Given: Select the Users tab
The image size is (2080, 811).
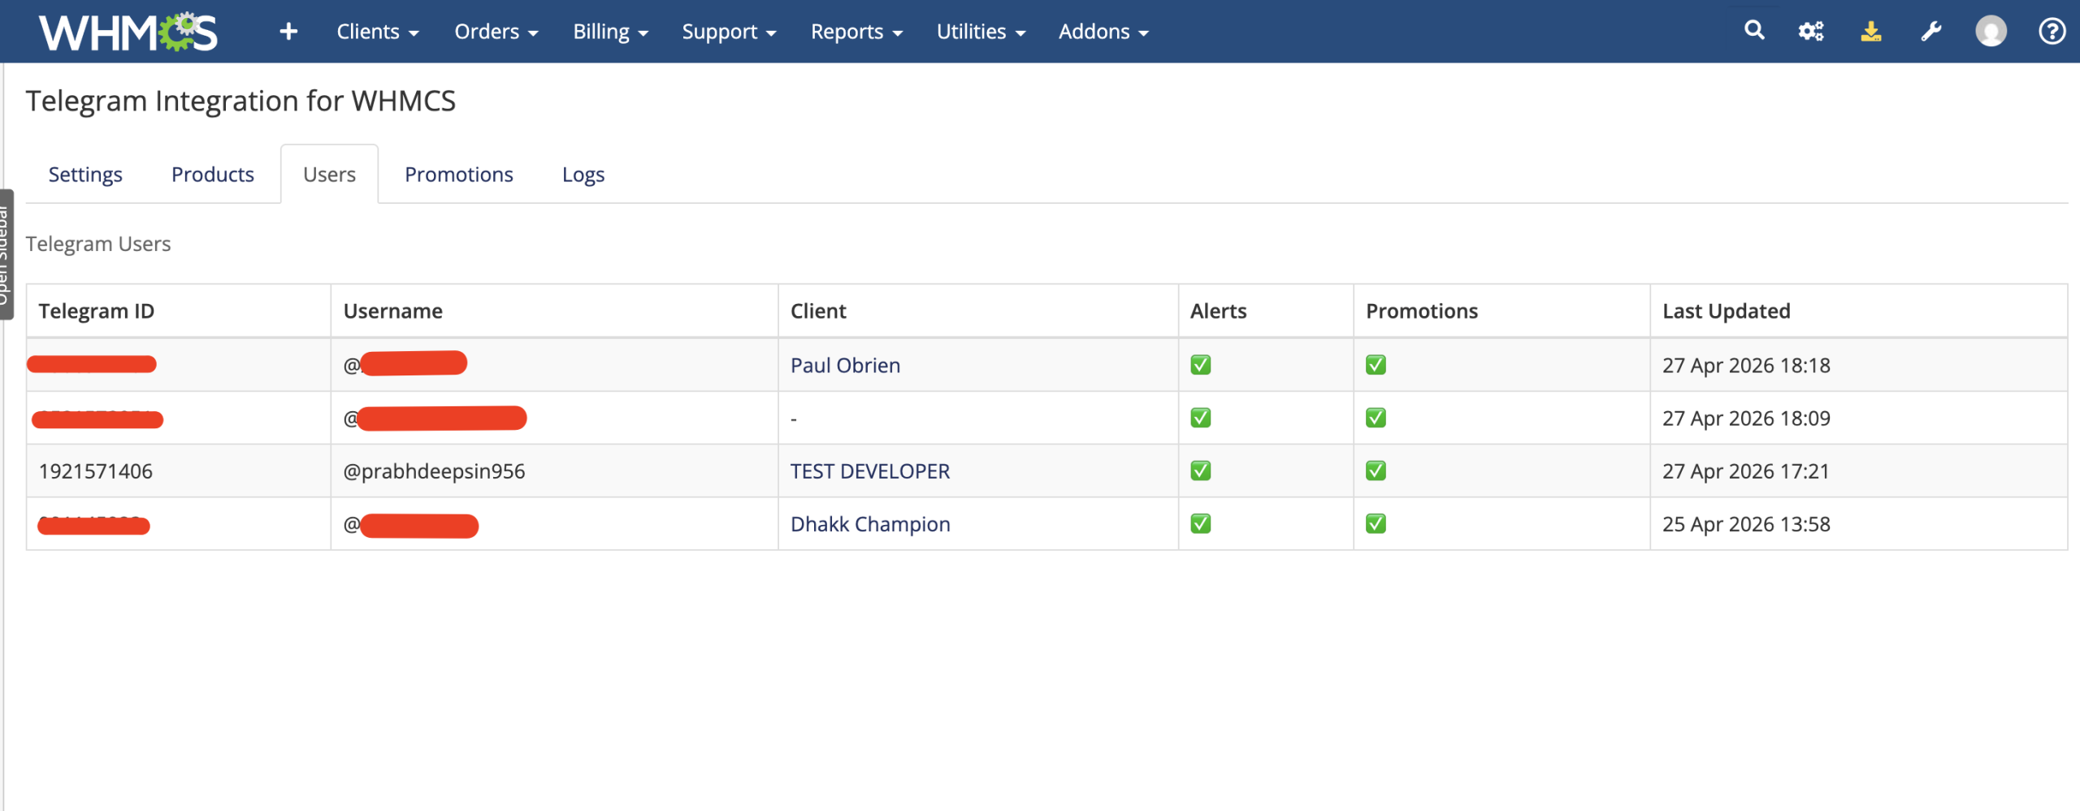Looking at the screenshot, I should tap(329, 175).
